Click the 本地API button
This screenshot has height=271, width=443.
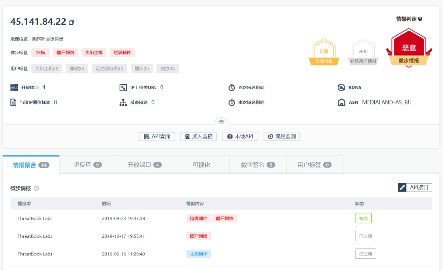tap(240, 136)
